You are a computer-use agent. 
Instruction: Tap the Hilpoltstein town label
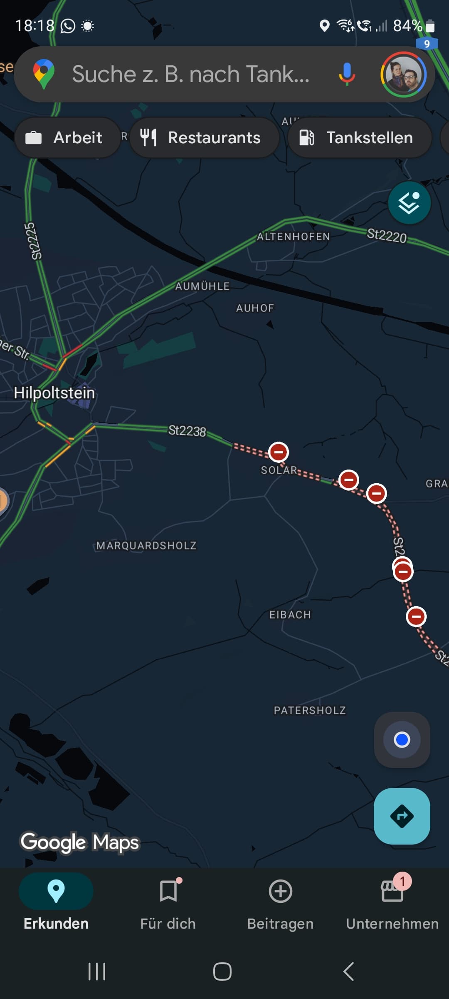(54, 393)
